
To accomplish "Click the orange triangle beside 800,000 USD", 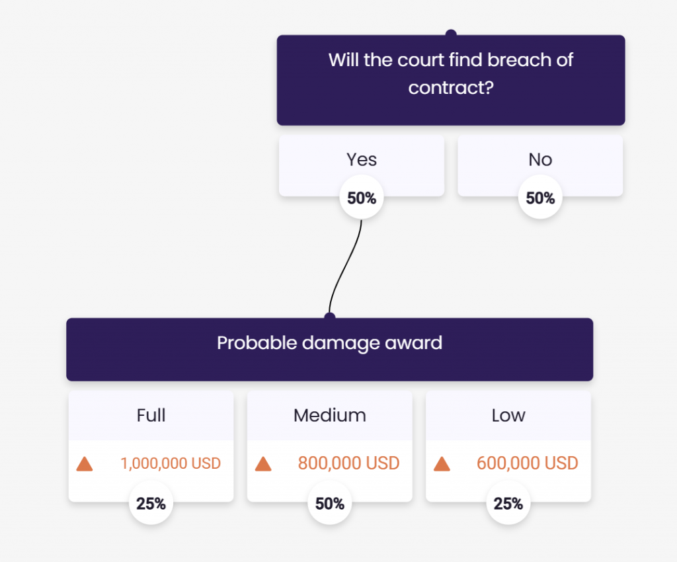I will click(x=263, y=464).
